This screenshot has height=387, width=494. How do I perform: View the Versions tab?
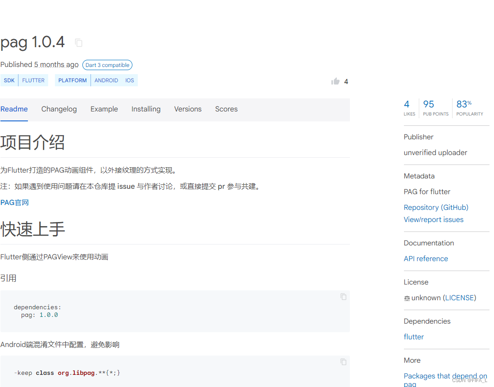click(x=188, y=109)
